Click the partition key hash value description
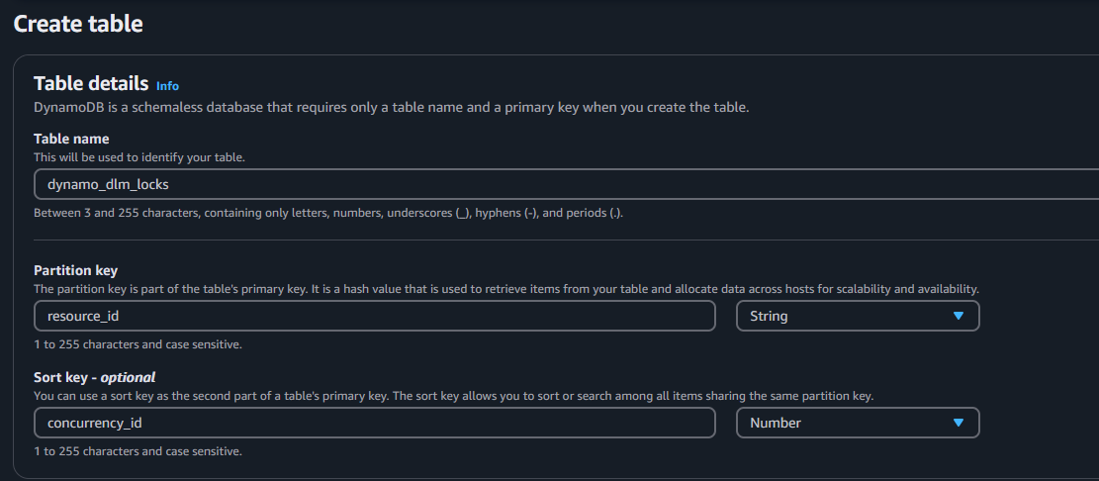 (505, 289)
